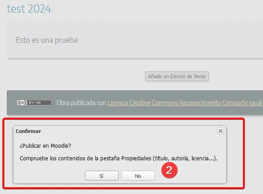
Task: Click Sí to publish in Moodle
Action: coord(102,176)
